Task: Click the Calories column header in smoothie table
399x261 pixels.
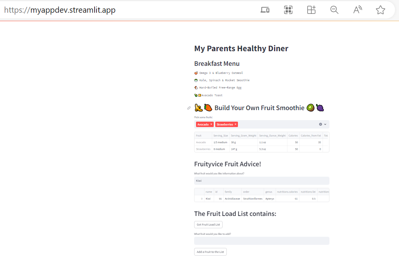Action: pos(293,136)
